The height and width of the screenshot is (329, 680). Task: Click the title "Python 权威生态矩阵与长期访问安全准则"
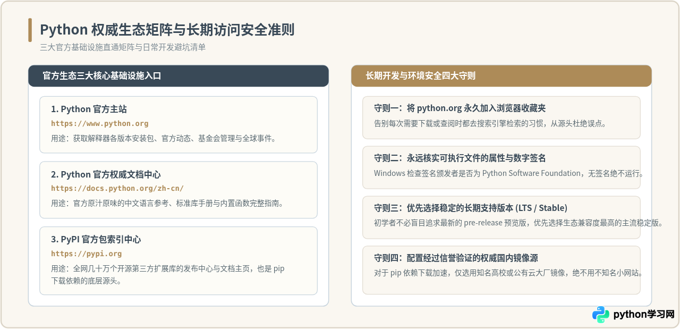point(167,30)
